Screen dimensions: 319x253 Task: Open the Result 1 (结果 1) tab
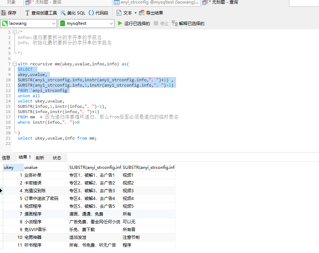click(x=25, y=157)
